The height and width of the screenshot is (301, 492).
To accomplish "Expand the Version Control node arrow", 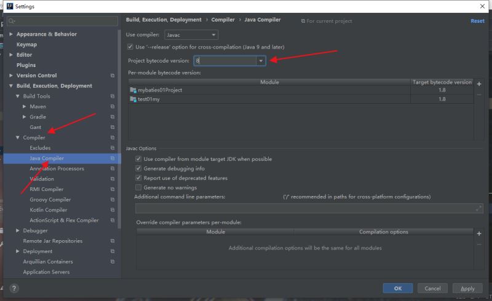I will point(11,75).
